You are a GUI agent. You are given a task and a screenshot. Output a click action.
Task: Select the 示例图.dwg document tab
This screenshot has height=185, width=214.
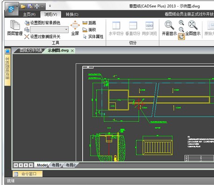coord(58,50)
